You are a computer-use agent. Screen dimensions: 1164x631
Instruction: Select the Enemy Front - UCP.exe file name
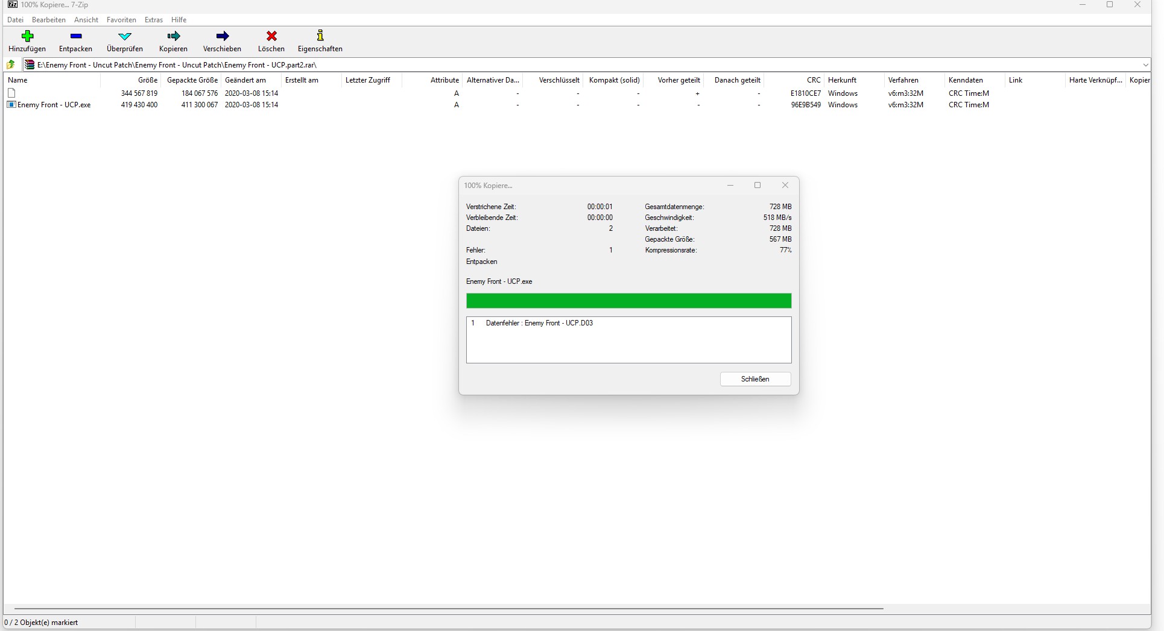tap(54, 105)
